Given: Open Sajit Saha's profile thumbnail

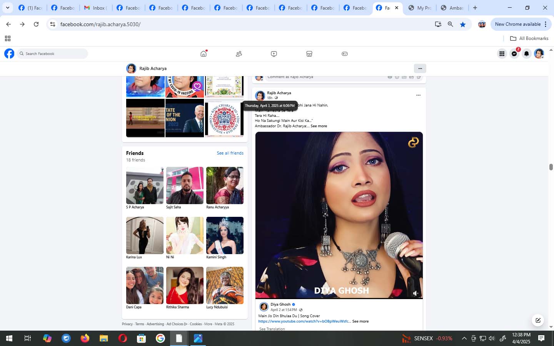Looking at the screenshot, I should tap(185, 185).
